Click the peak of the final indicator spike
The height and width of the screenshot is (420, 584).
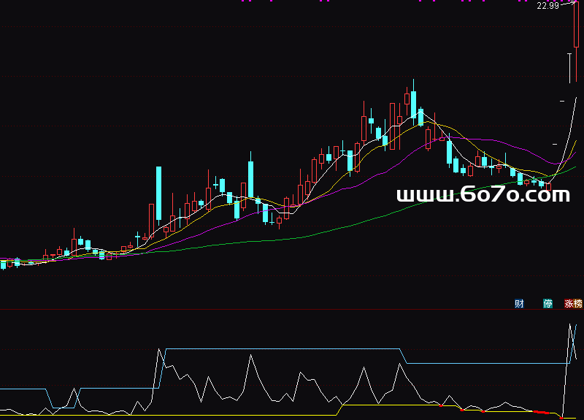coord(570,324)
